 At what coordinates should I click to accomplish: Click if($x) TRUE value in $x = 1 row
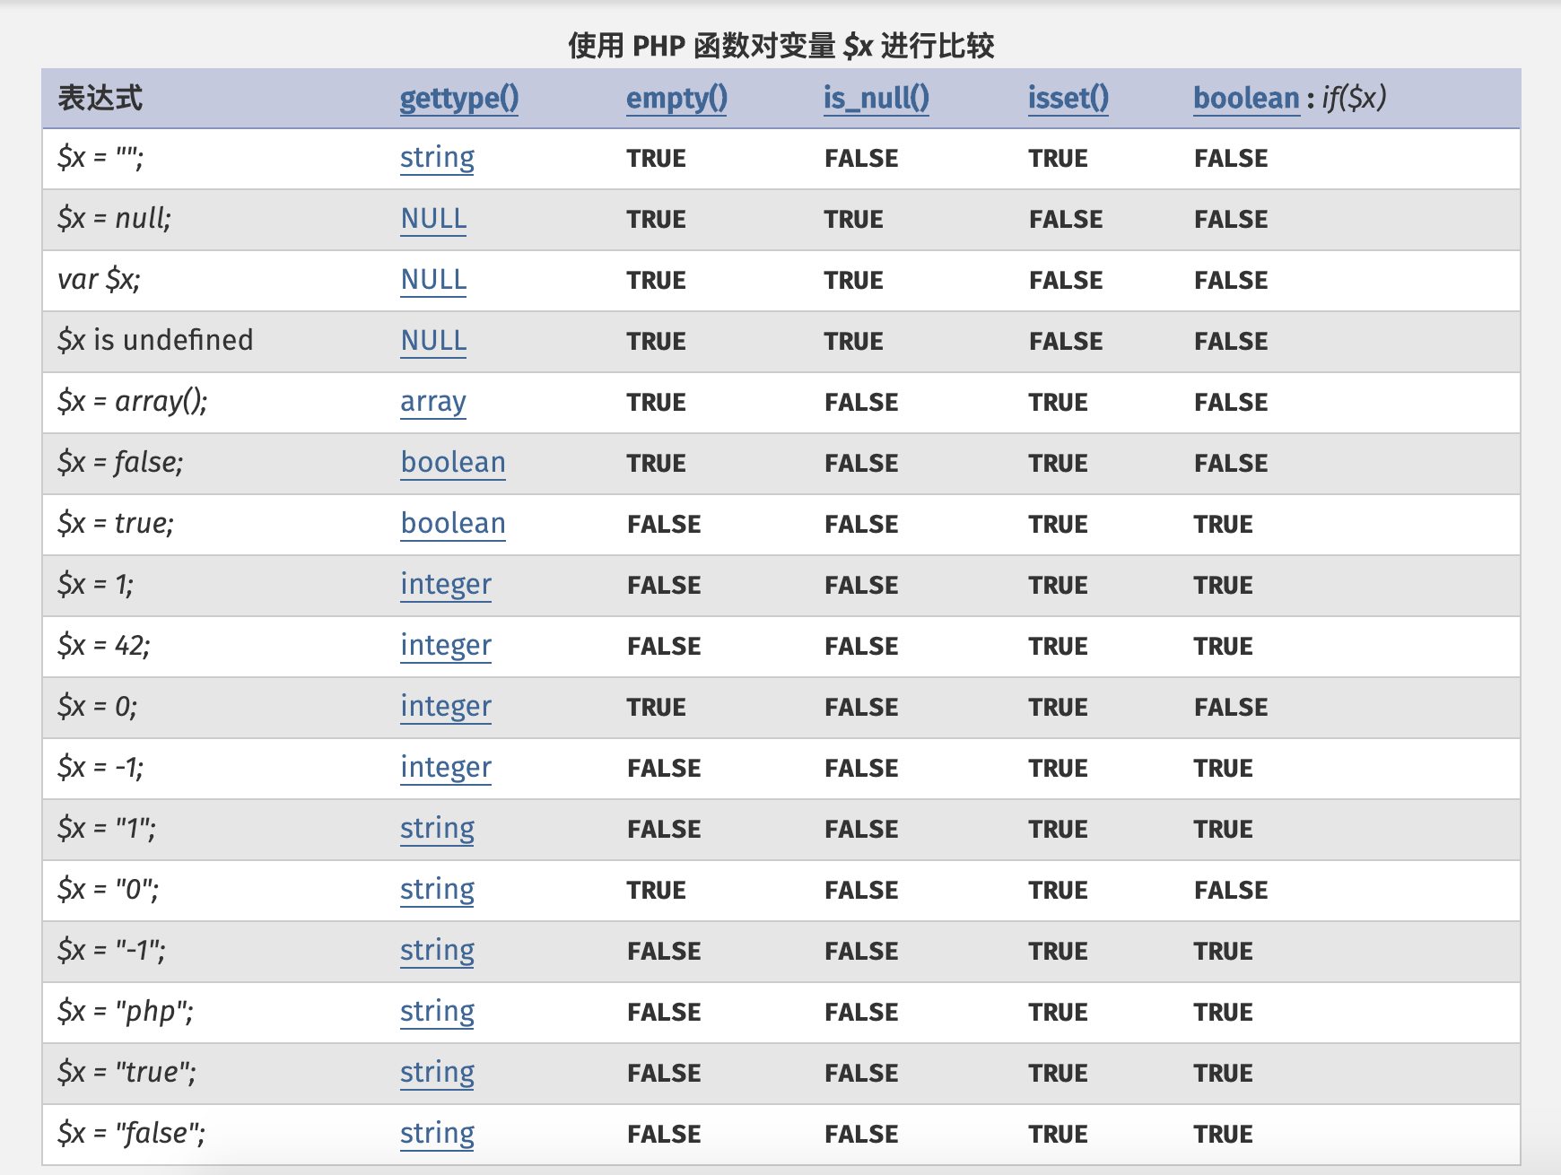tap(1223, 586)
